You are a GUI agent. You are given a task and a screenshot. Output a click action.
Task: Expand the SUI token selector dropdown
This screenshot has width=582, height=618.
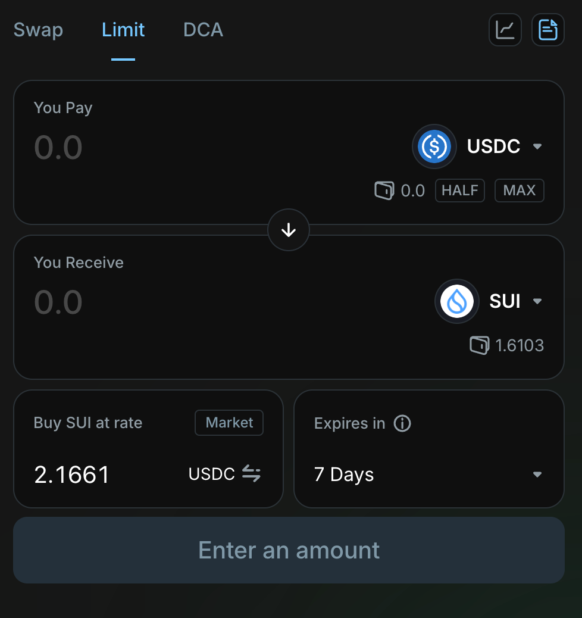click(537, 301)
